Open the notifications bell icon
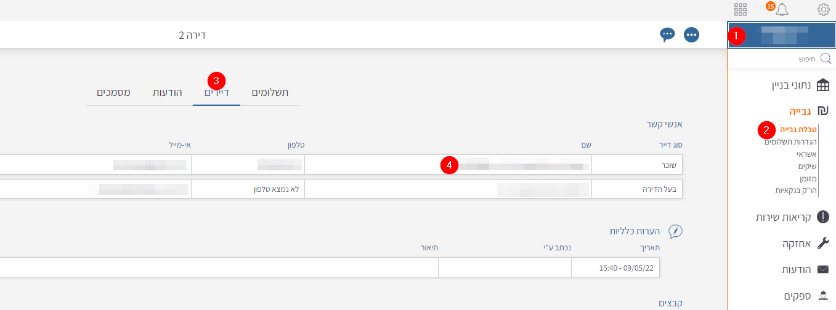Viewport: 836px width, 310px height. (x=782, y=9)
